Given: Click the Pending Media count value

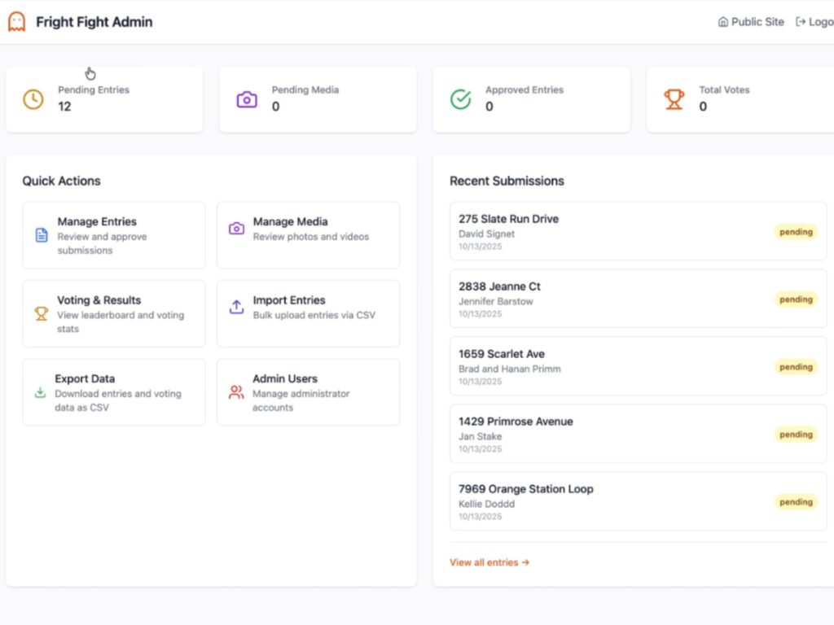Looking at the screenshot, I should pos(275,107).
